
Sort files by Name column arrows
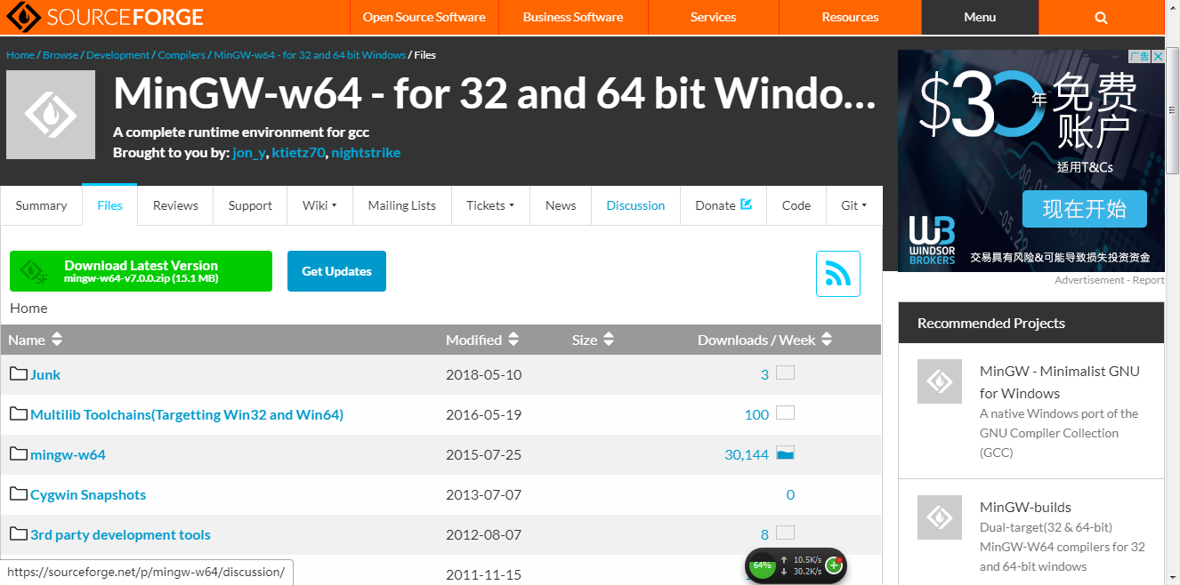pos(57,340)
